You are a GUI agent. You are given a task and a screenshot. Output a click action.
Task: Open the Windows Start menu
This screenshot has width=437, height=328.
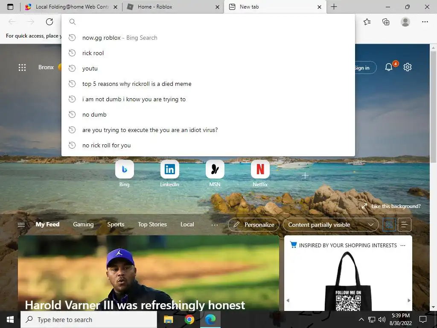10,319
